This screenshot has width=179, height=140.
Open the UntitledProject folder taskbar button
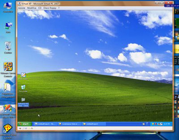click(94, 124)
